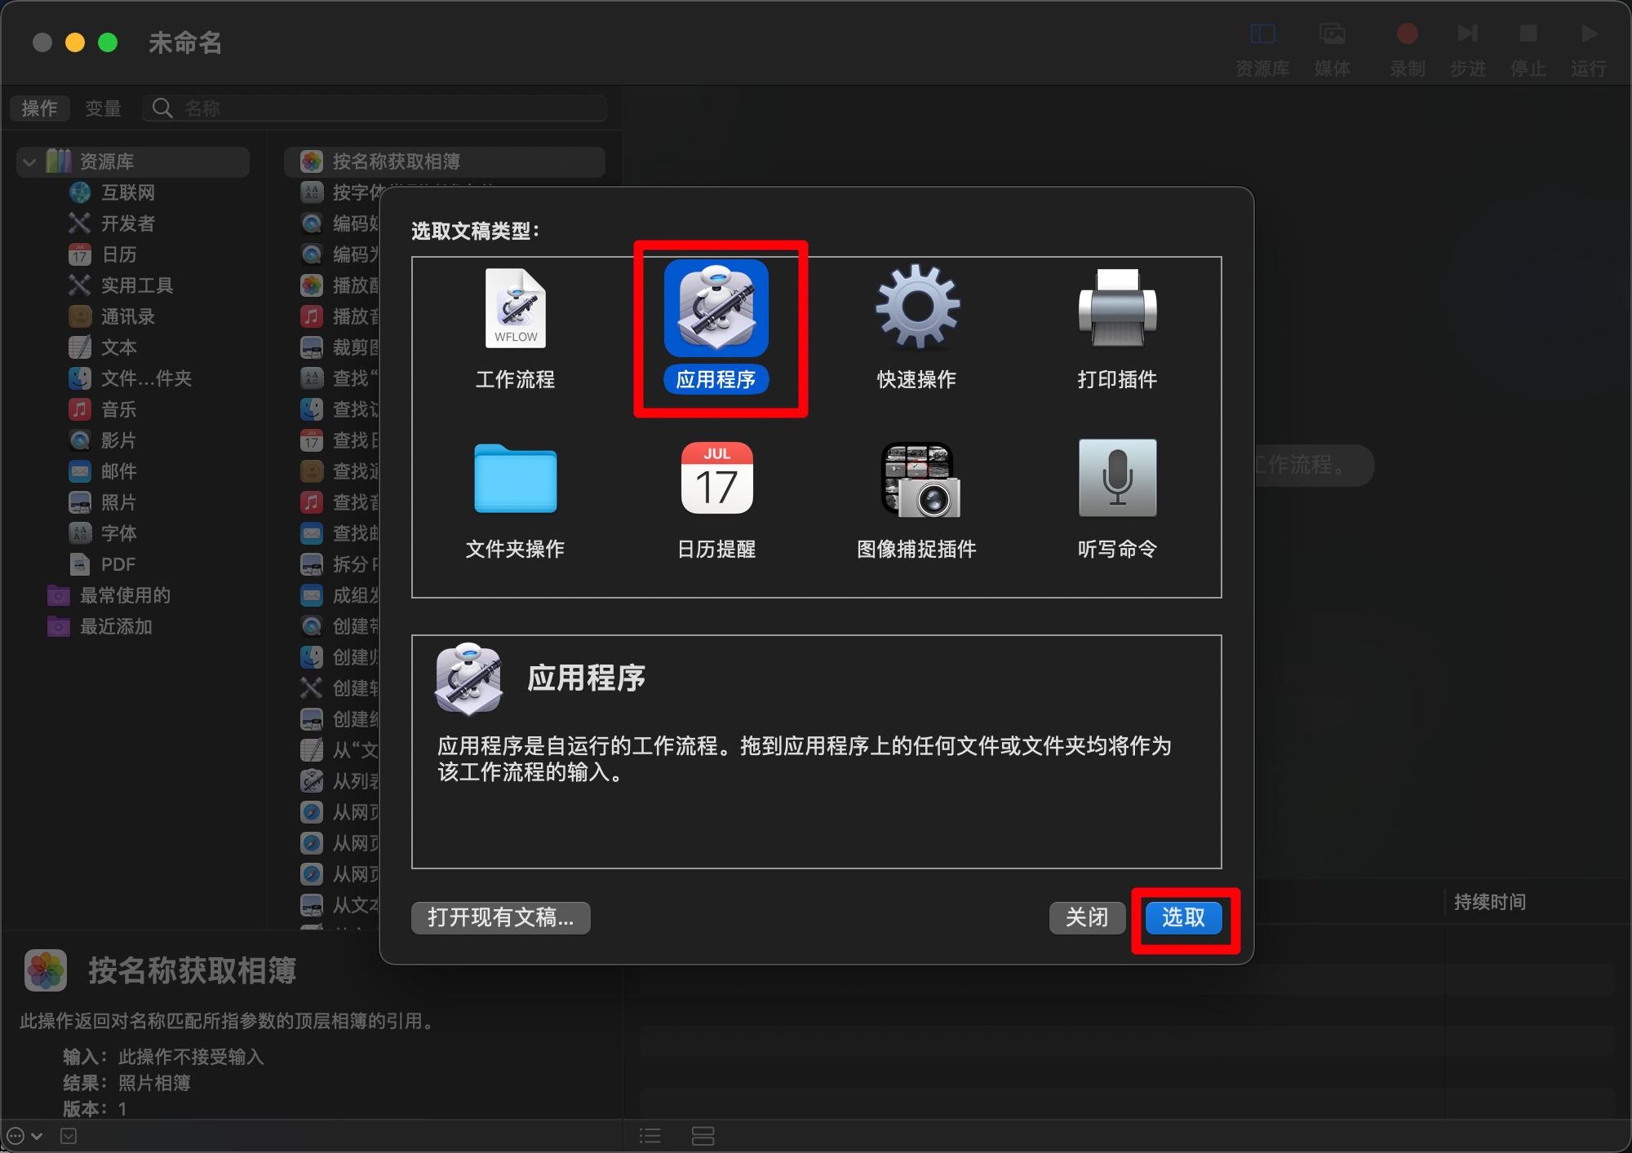Image resolution: width=1632 pixels, height=1153 pixels.
Task: 点按打开现有文稿按钮
Action: 500,917
